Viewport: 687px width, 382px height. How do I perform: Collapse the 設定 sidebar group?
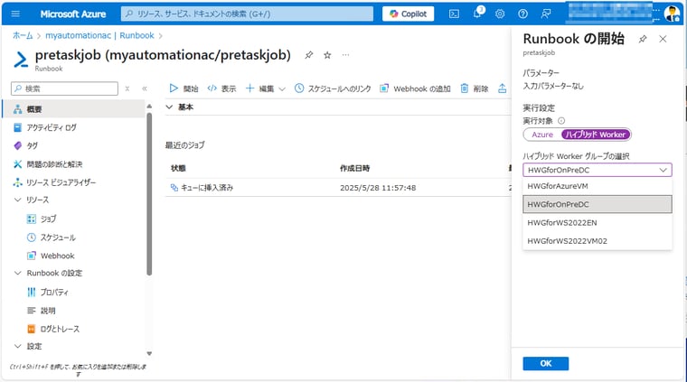pos(17,346)
